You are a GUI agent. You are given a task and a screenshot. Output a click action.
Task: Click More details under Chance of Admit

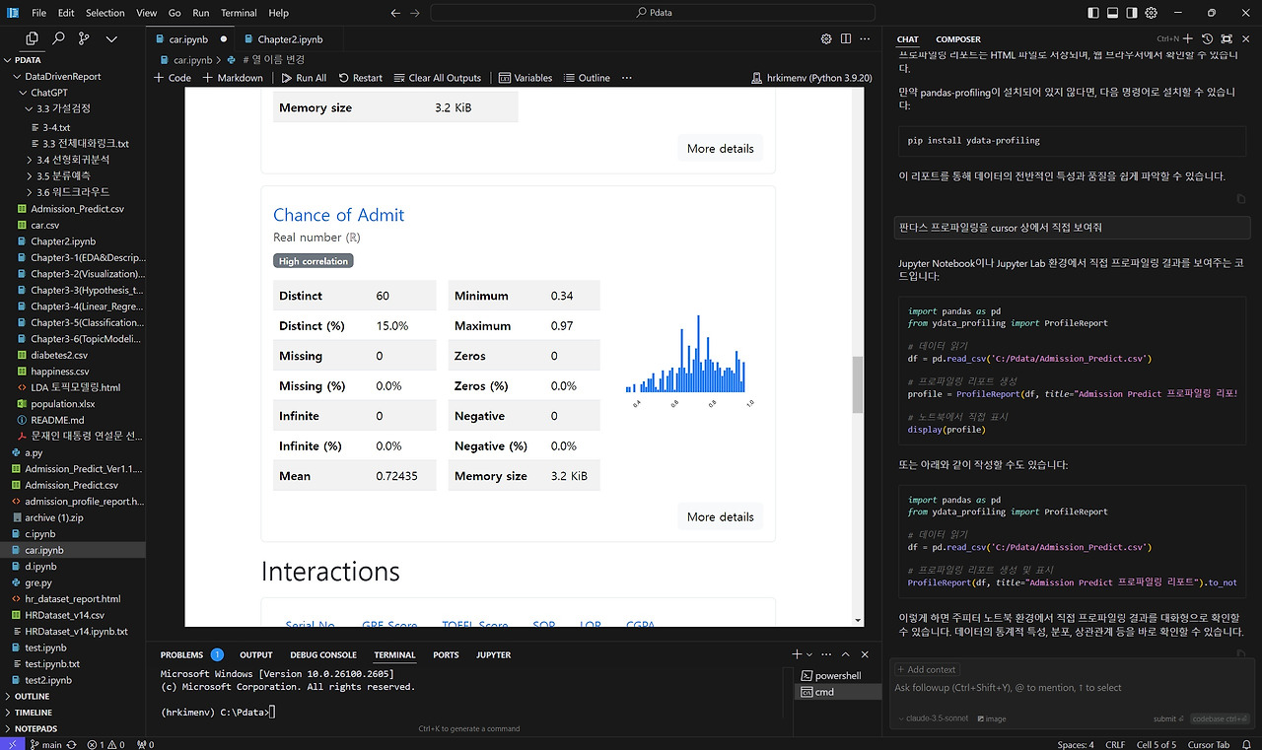(x=720, y=516)
